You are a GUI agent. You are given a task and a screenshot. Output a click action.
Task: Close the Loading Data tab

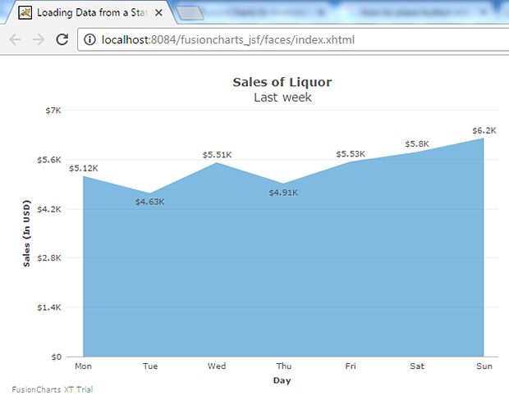pyautogui.click(x=158, y=13)
